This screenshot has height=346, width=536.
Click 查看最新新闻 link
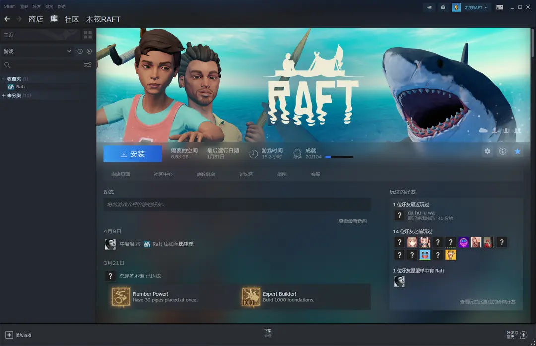tap(353, 221)
